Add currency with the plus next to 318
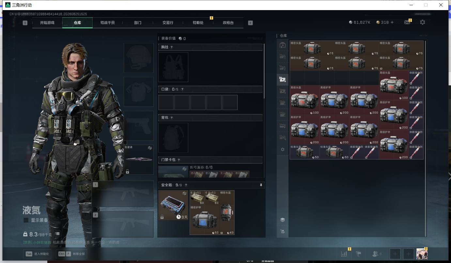The width and height of the screenshot is (451, 263). (x=392, y=22)
